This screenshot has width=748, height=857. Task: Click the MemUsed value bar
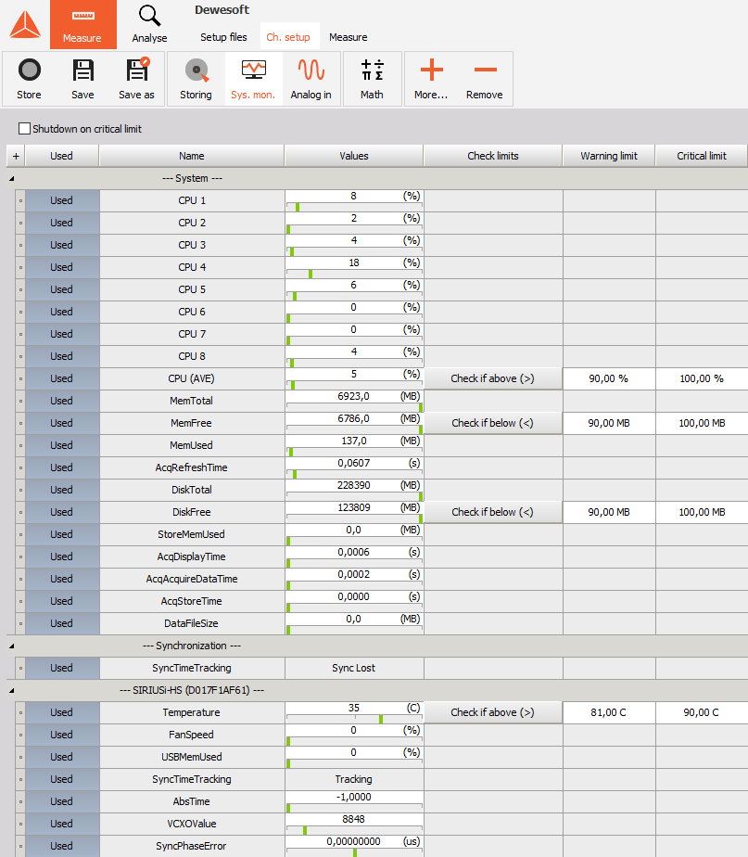click(354, 445)
